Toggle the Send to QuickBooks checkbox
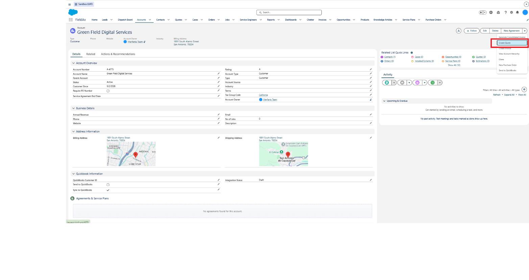The image size is (529, 280). coord(108,185)
